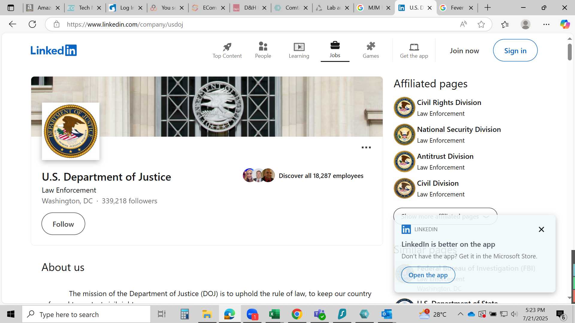Open the Windows Start menu
The width and height of the screenshot is (575, 323).
[x=11, y=314]
